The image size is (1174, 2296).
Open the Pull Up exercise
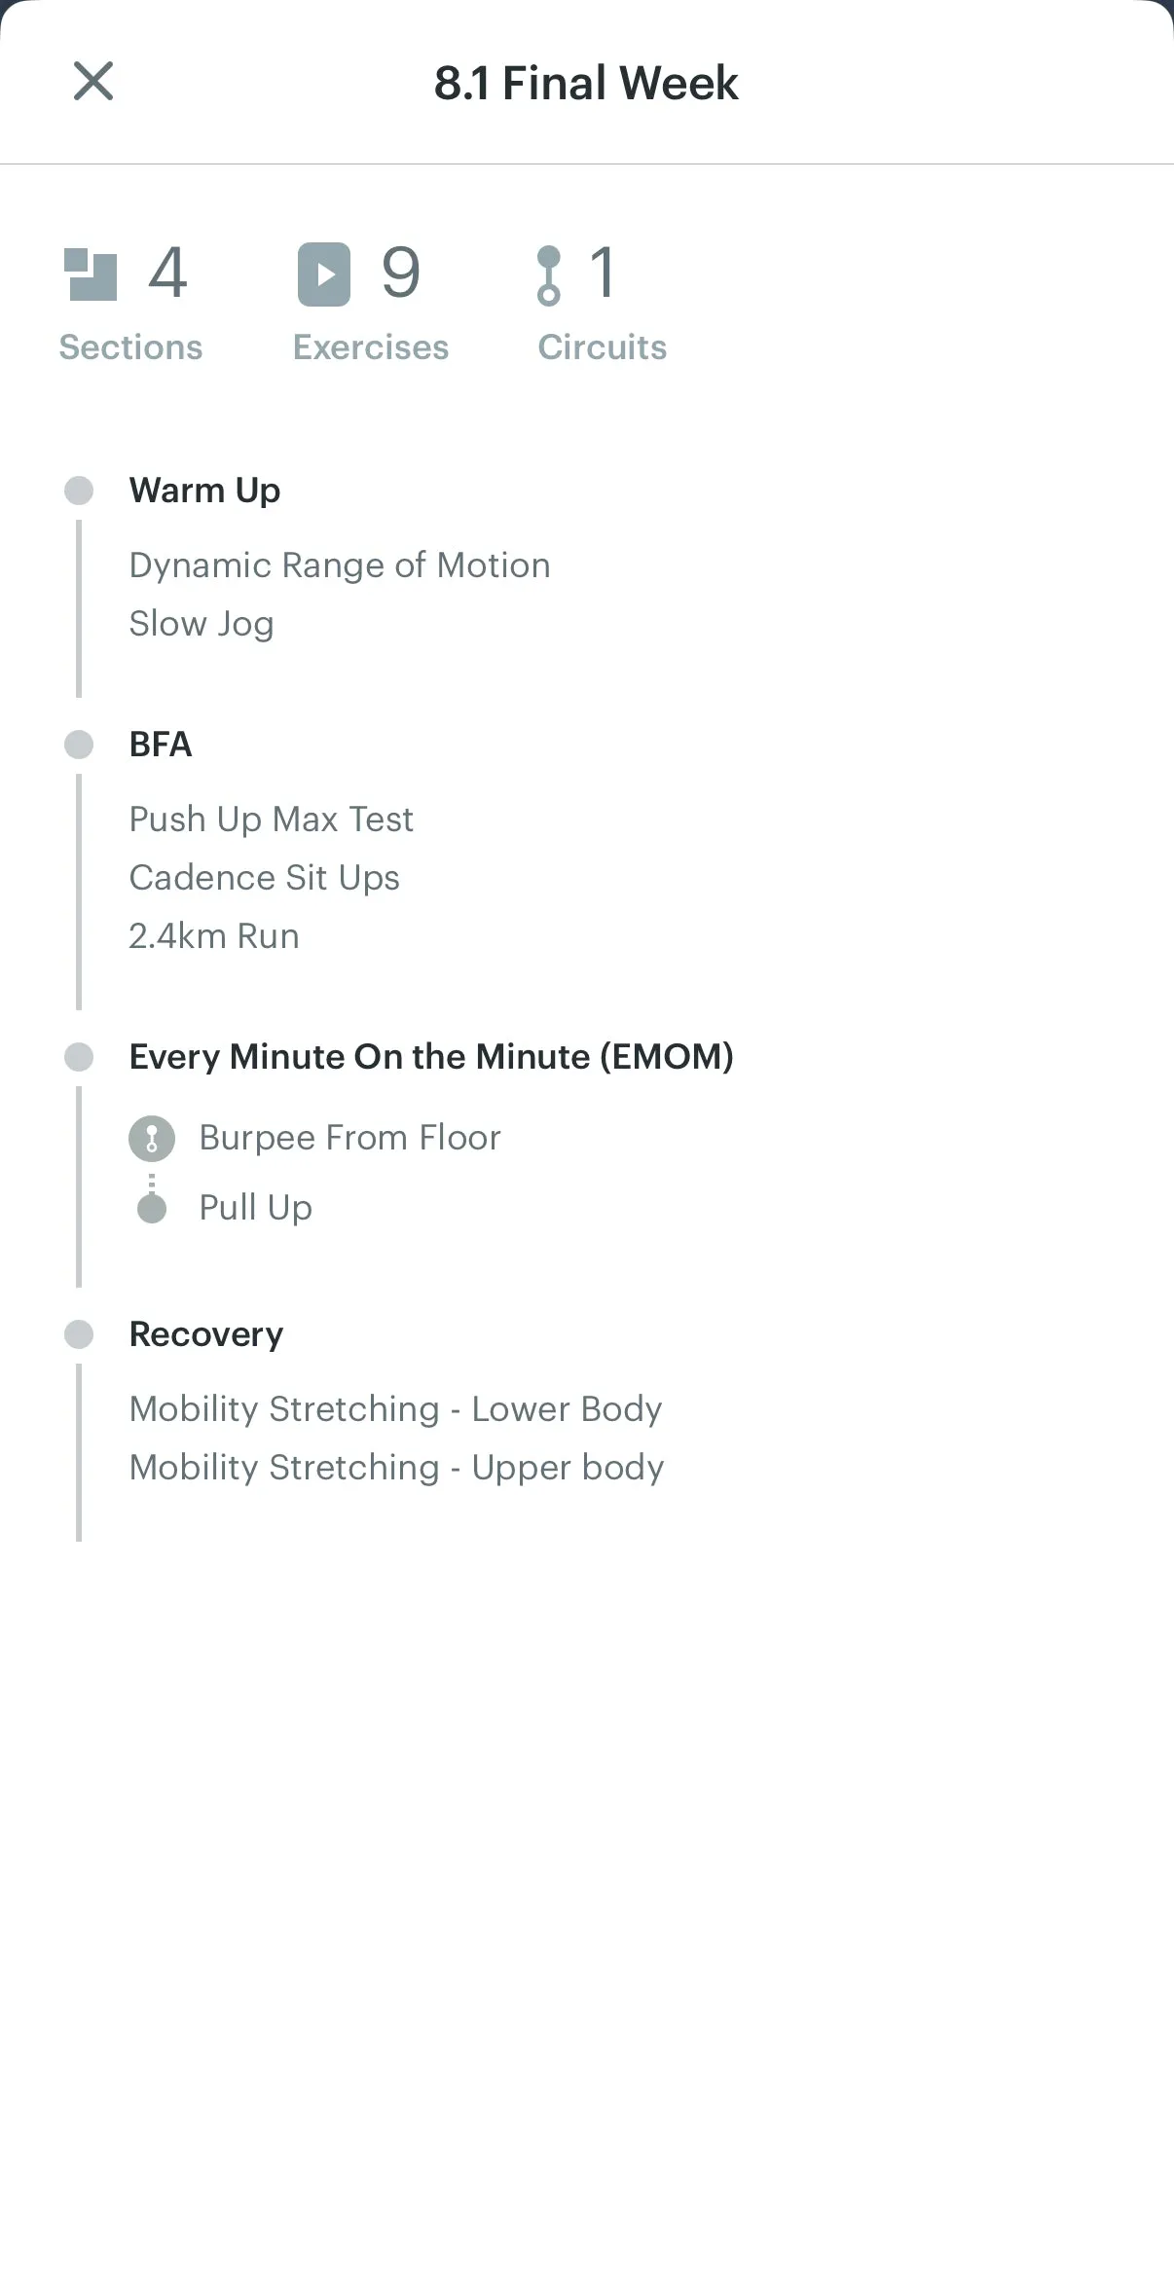[256, 1208]
